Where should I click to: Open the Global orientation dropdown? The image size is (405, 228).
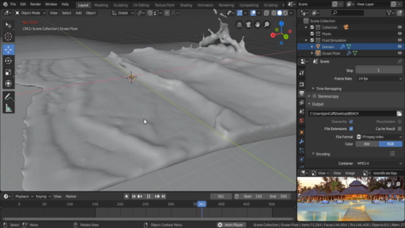(123, 13)
